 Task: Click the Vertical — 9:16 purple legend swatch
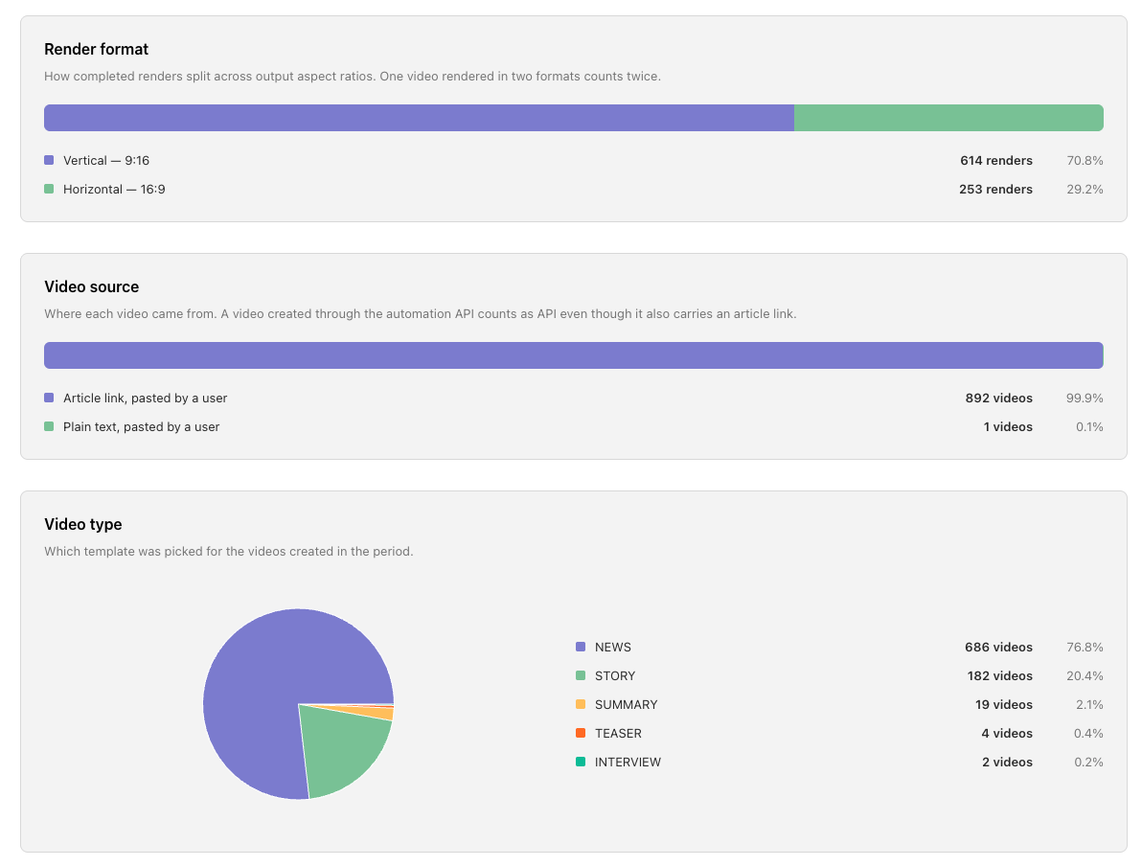[49, 160]
